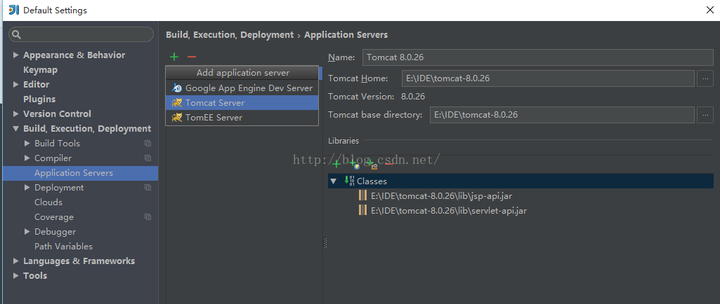Click the copy icon beside Deployment

pyautogui.click(x=148, y=187)
